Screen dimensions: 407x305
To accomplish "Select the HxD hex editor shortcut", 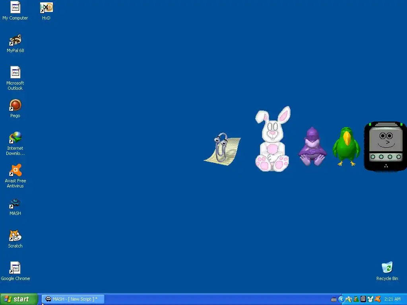I will coord(46,11).
